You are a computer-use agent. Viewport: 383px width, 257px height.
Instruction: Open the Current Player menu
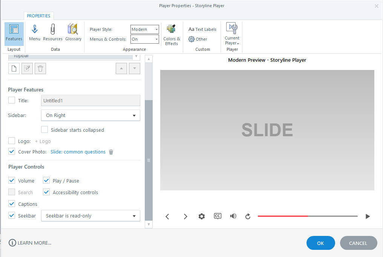[232, 35]
